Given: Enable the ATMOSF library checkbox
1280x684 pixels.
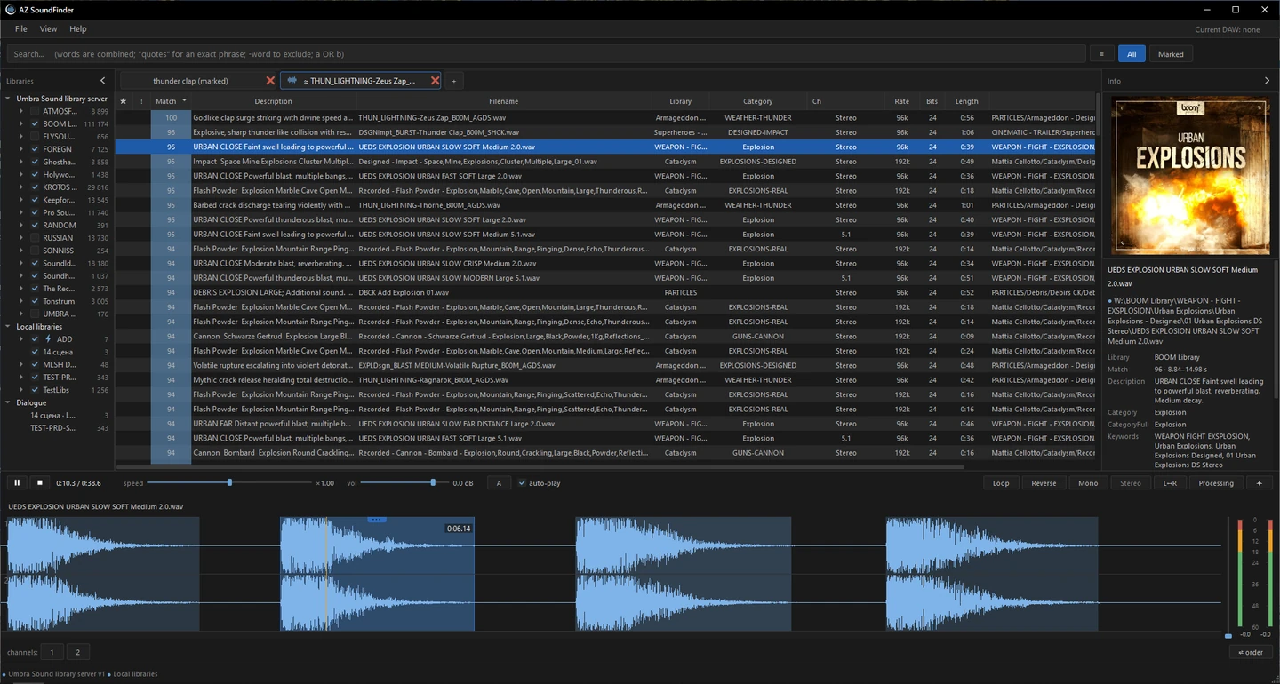Looking at the screenshot, I should coord(36,112).
